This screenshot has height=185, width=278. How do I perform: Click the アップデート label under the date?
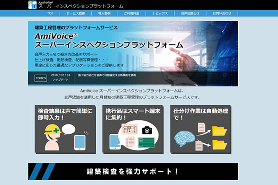click(61, 80)
